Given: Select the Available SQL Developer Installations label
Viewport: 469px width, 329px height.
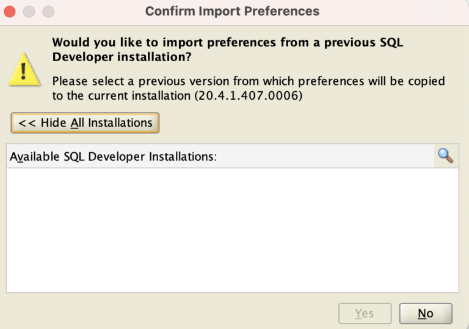Looking at the screenshot, I should (114, 157).
